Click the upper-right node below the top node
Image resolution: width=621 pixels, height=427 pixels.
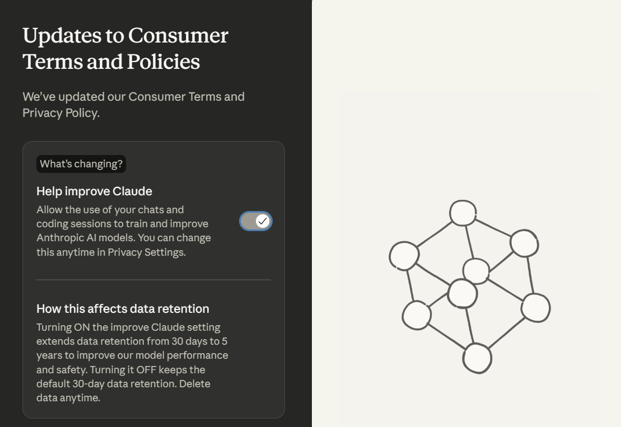click(524, 243)
